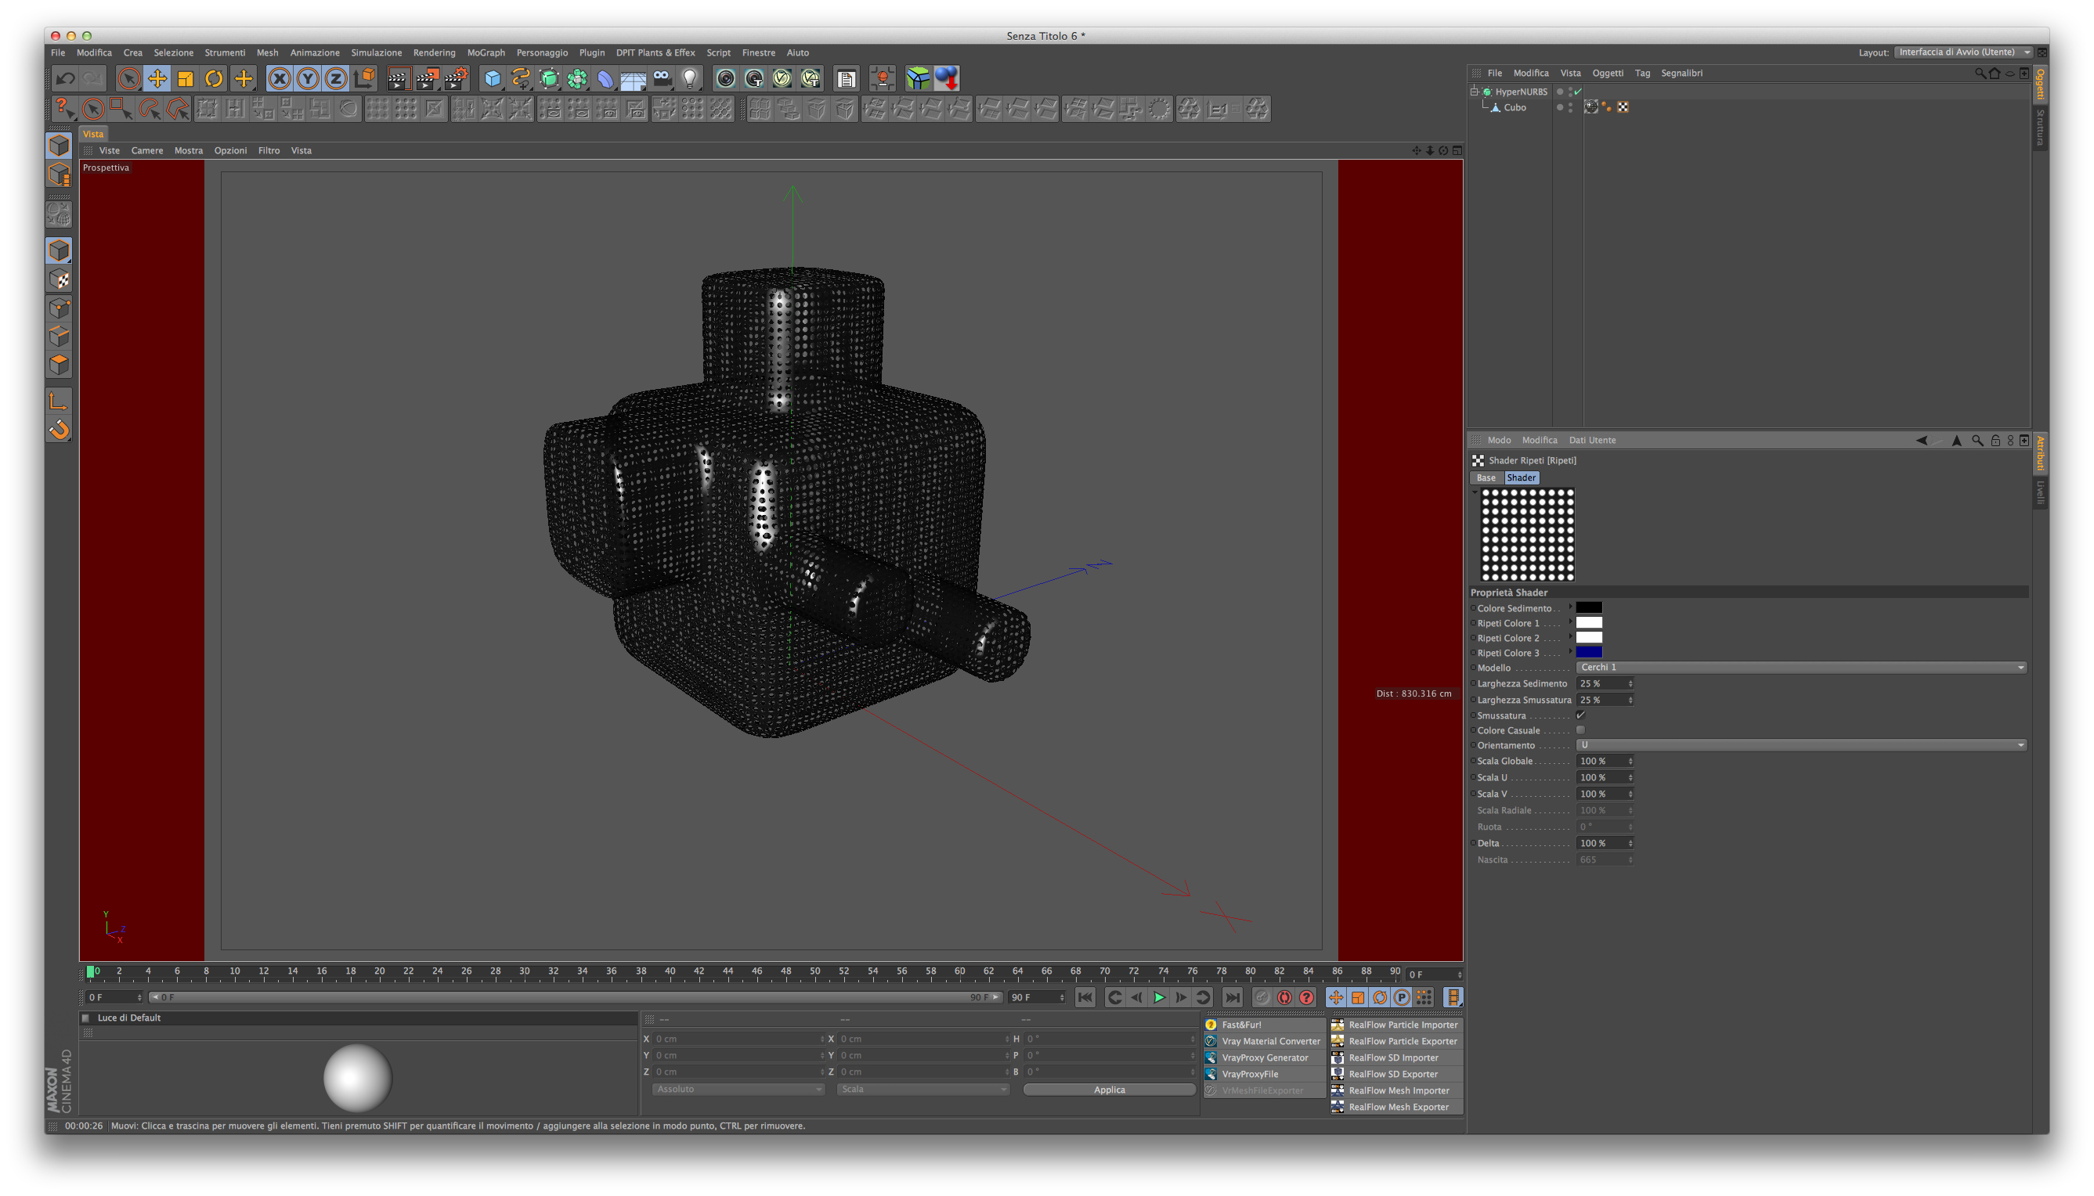Switch to the Base tab
Screen dimensions: 2094x1196
pyautogui.click(x=1486, y=477)
